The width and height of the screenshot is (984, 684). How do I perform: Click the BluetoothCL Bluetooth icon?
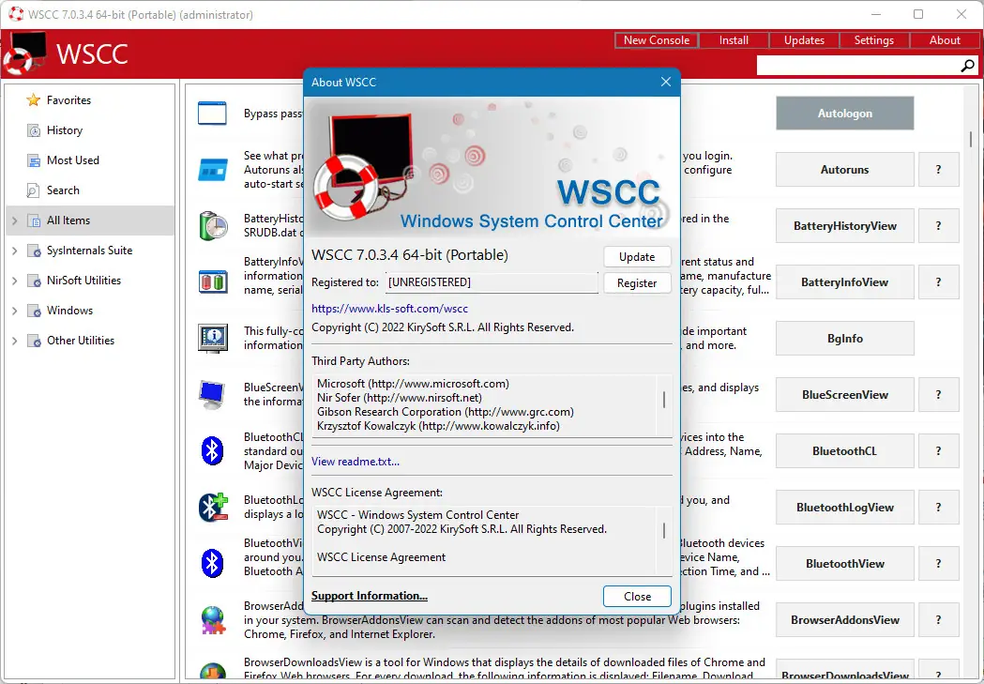click(212, 451)
